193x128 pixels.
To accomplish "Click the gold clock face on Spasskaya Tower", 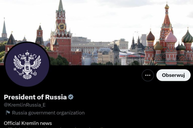I will [62, 27].
